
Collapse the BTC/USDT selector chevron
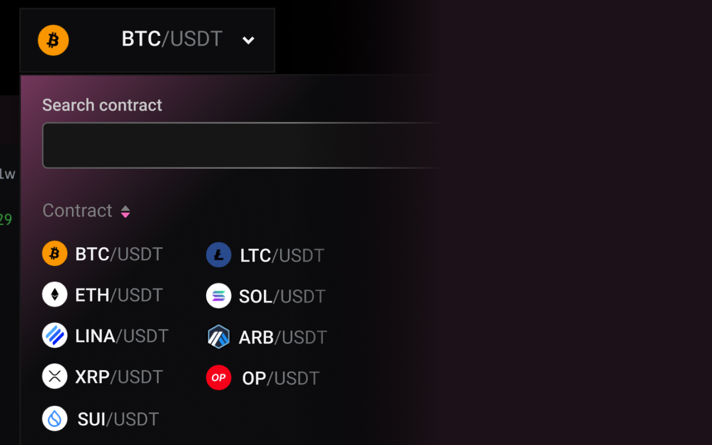tap(248, 40)
